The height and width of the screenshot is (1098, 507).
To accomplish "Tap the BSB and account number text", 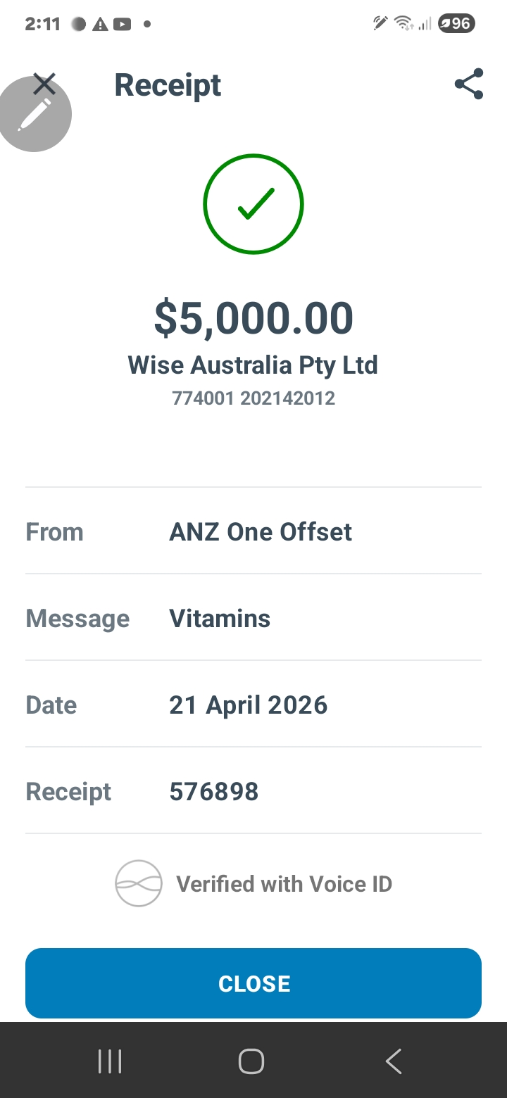I will (x=254, y=398).
